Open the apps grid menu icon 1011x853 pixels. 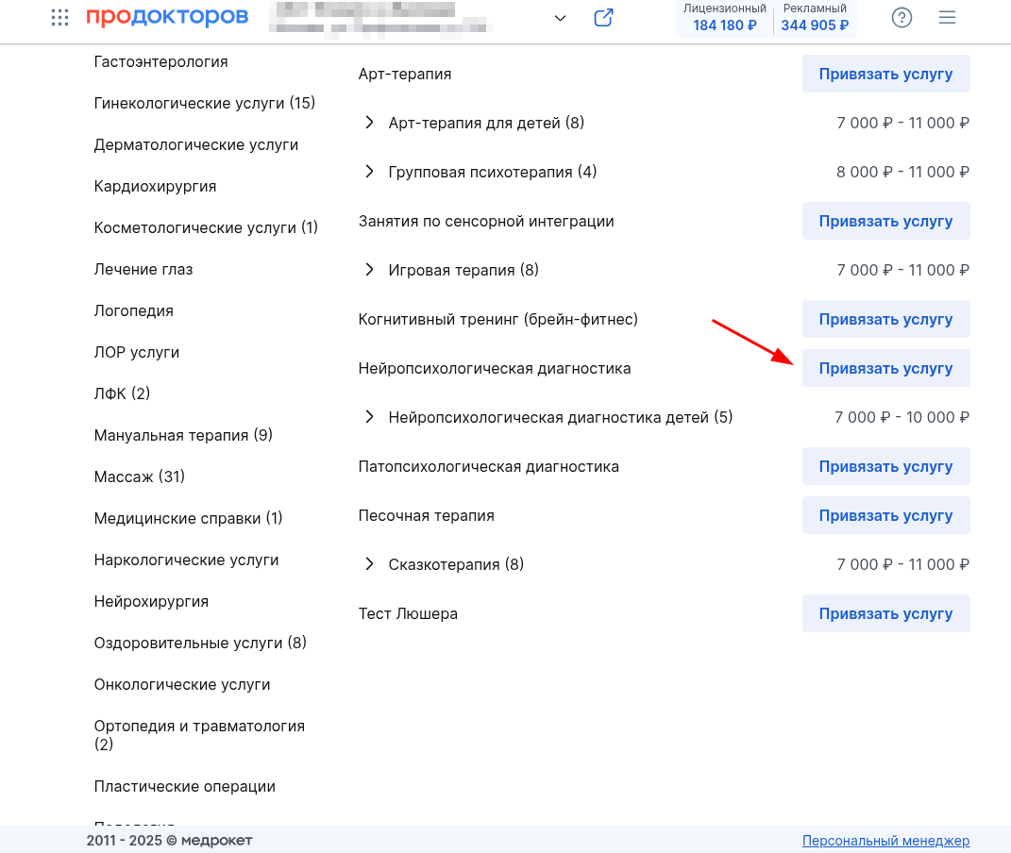point(60,18)
